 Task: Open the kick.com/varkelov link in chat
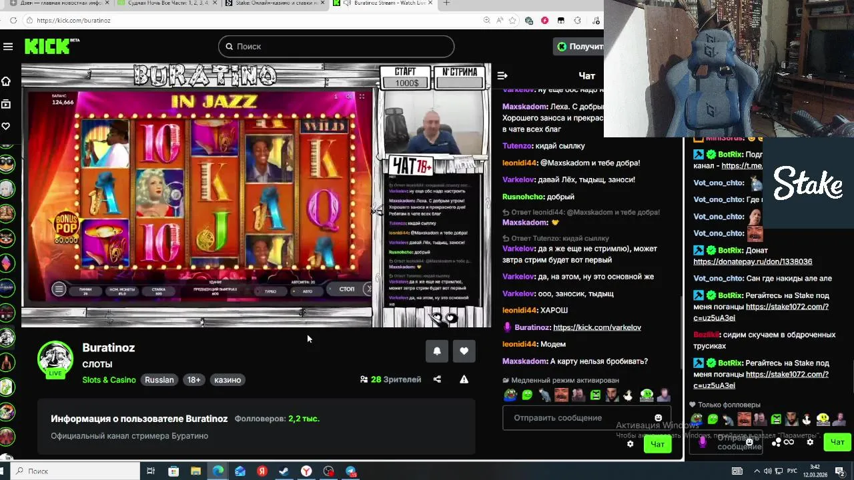[x=596, y=327]
